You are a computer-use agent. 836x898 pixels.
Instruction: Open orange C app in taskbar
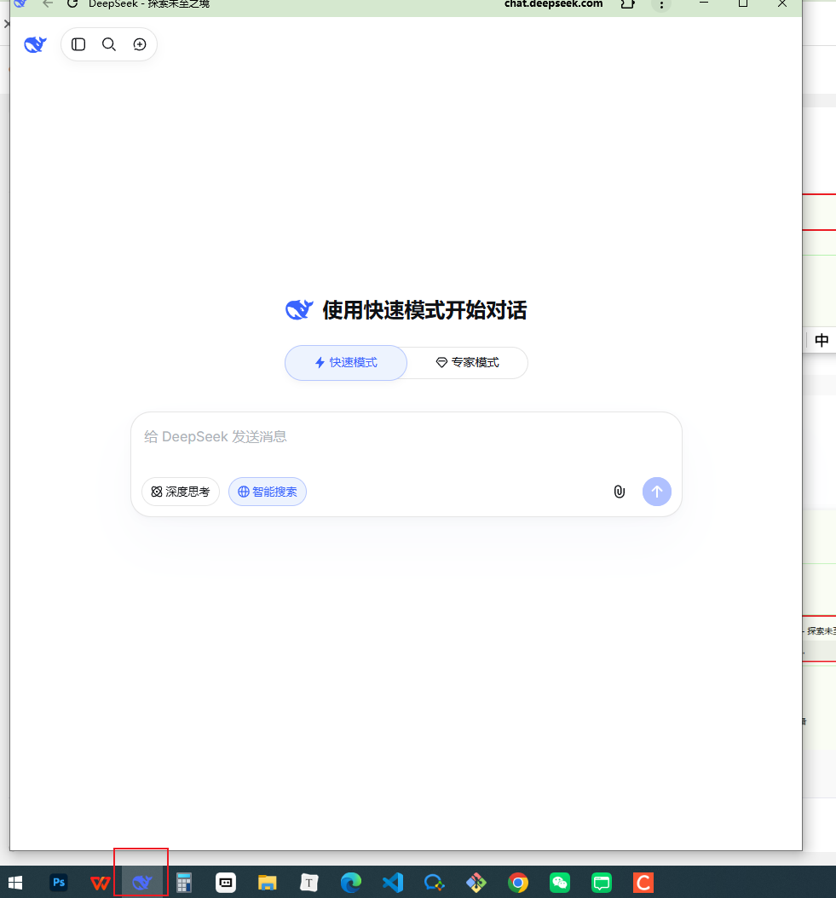643,883
